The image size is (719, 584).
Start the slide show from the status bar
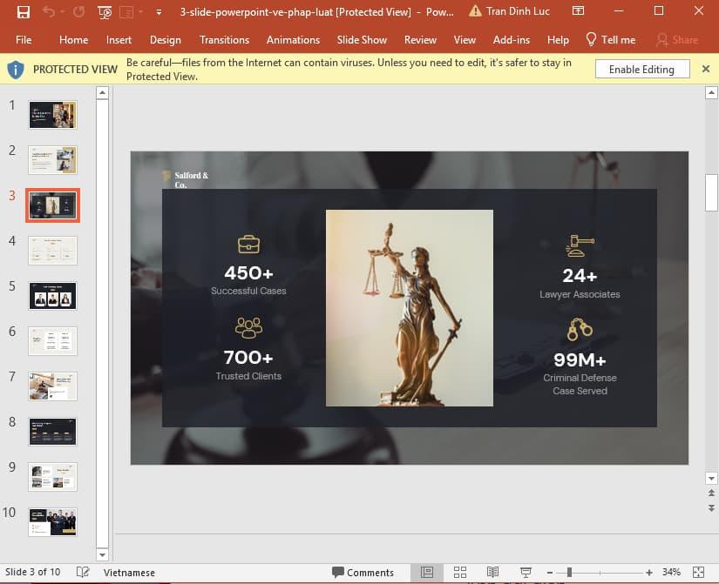click(525, 572)
